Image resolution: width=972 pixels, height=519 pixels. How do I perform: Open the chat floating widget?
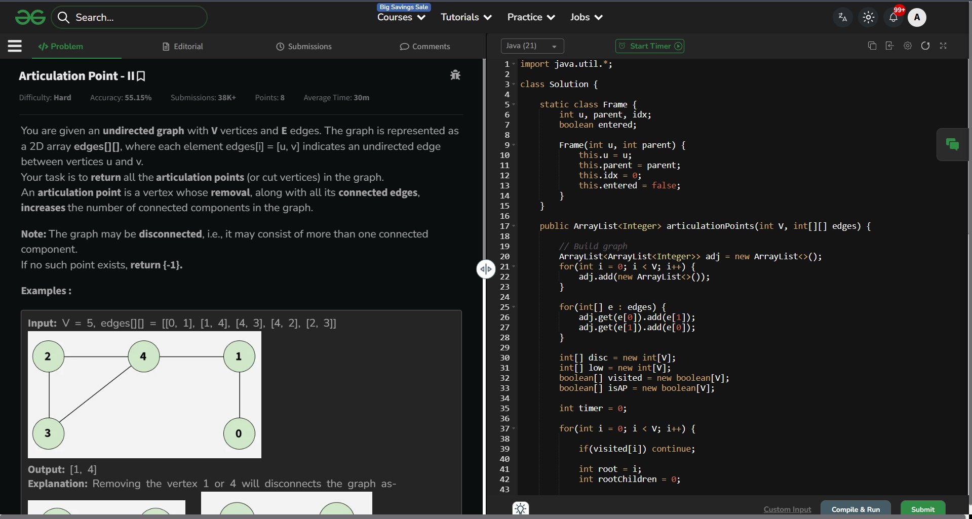[952, 145]
